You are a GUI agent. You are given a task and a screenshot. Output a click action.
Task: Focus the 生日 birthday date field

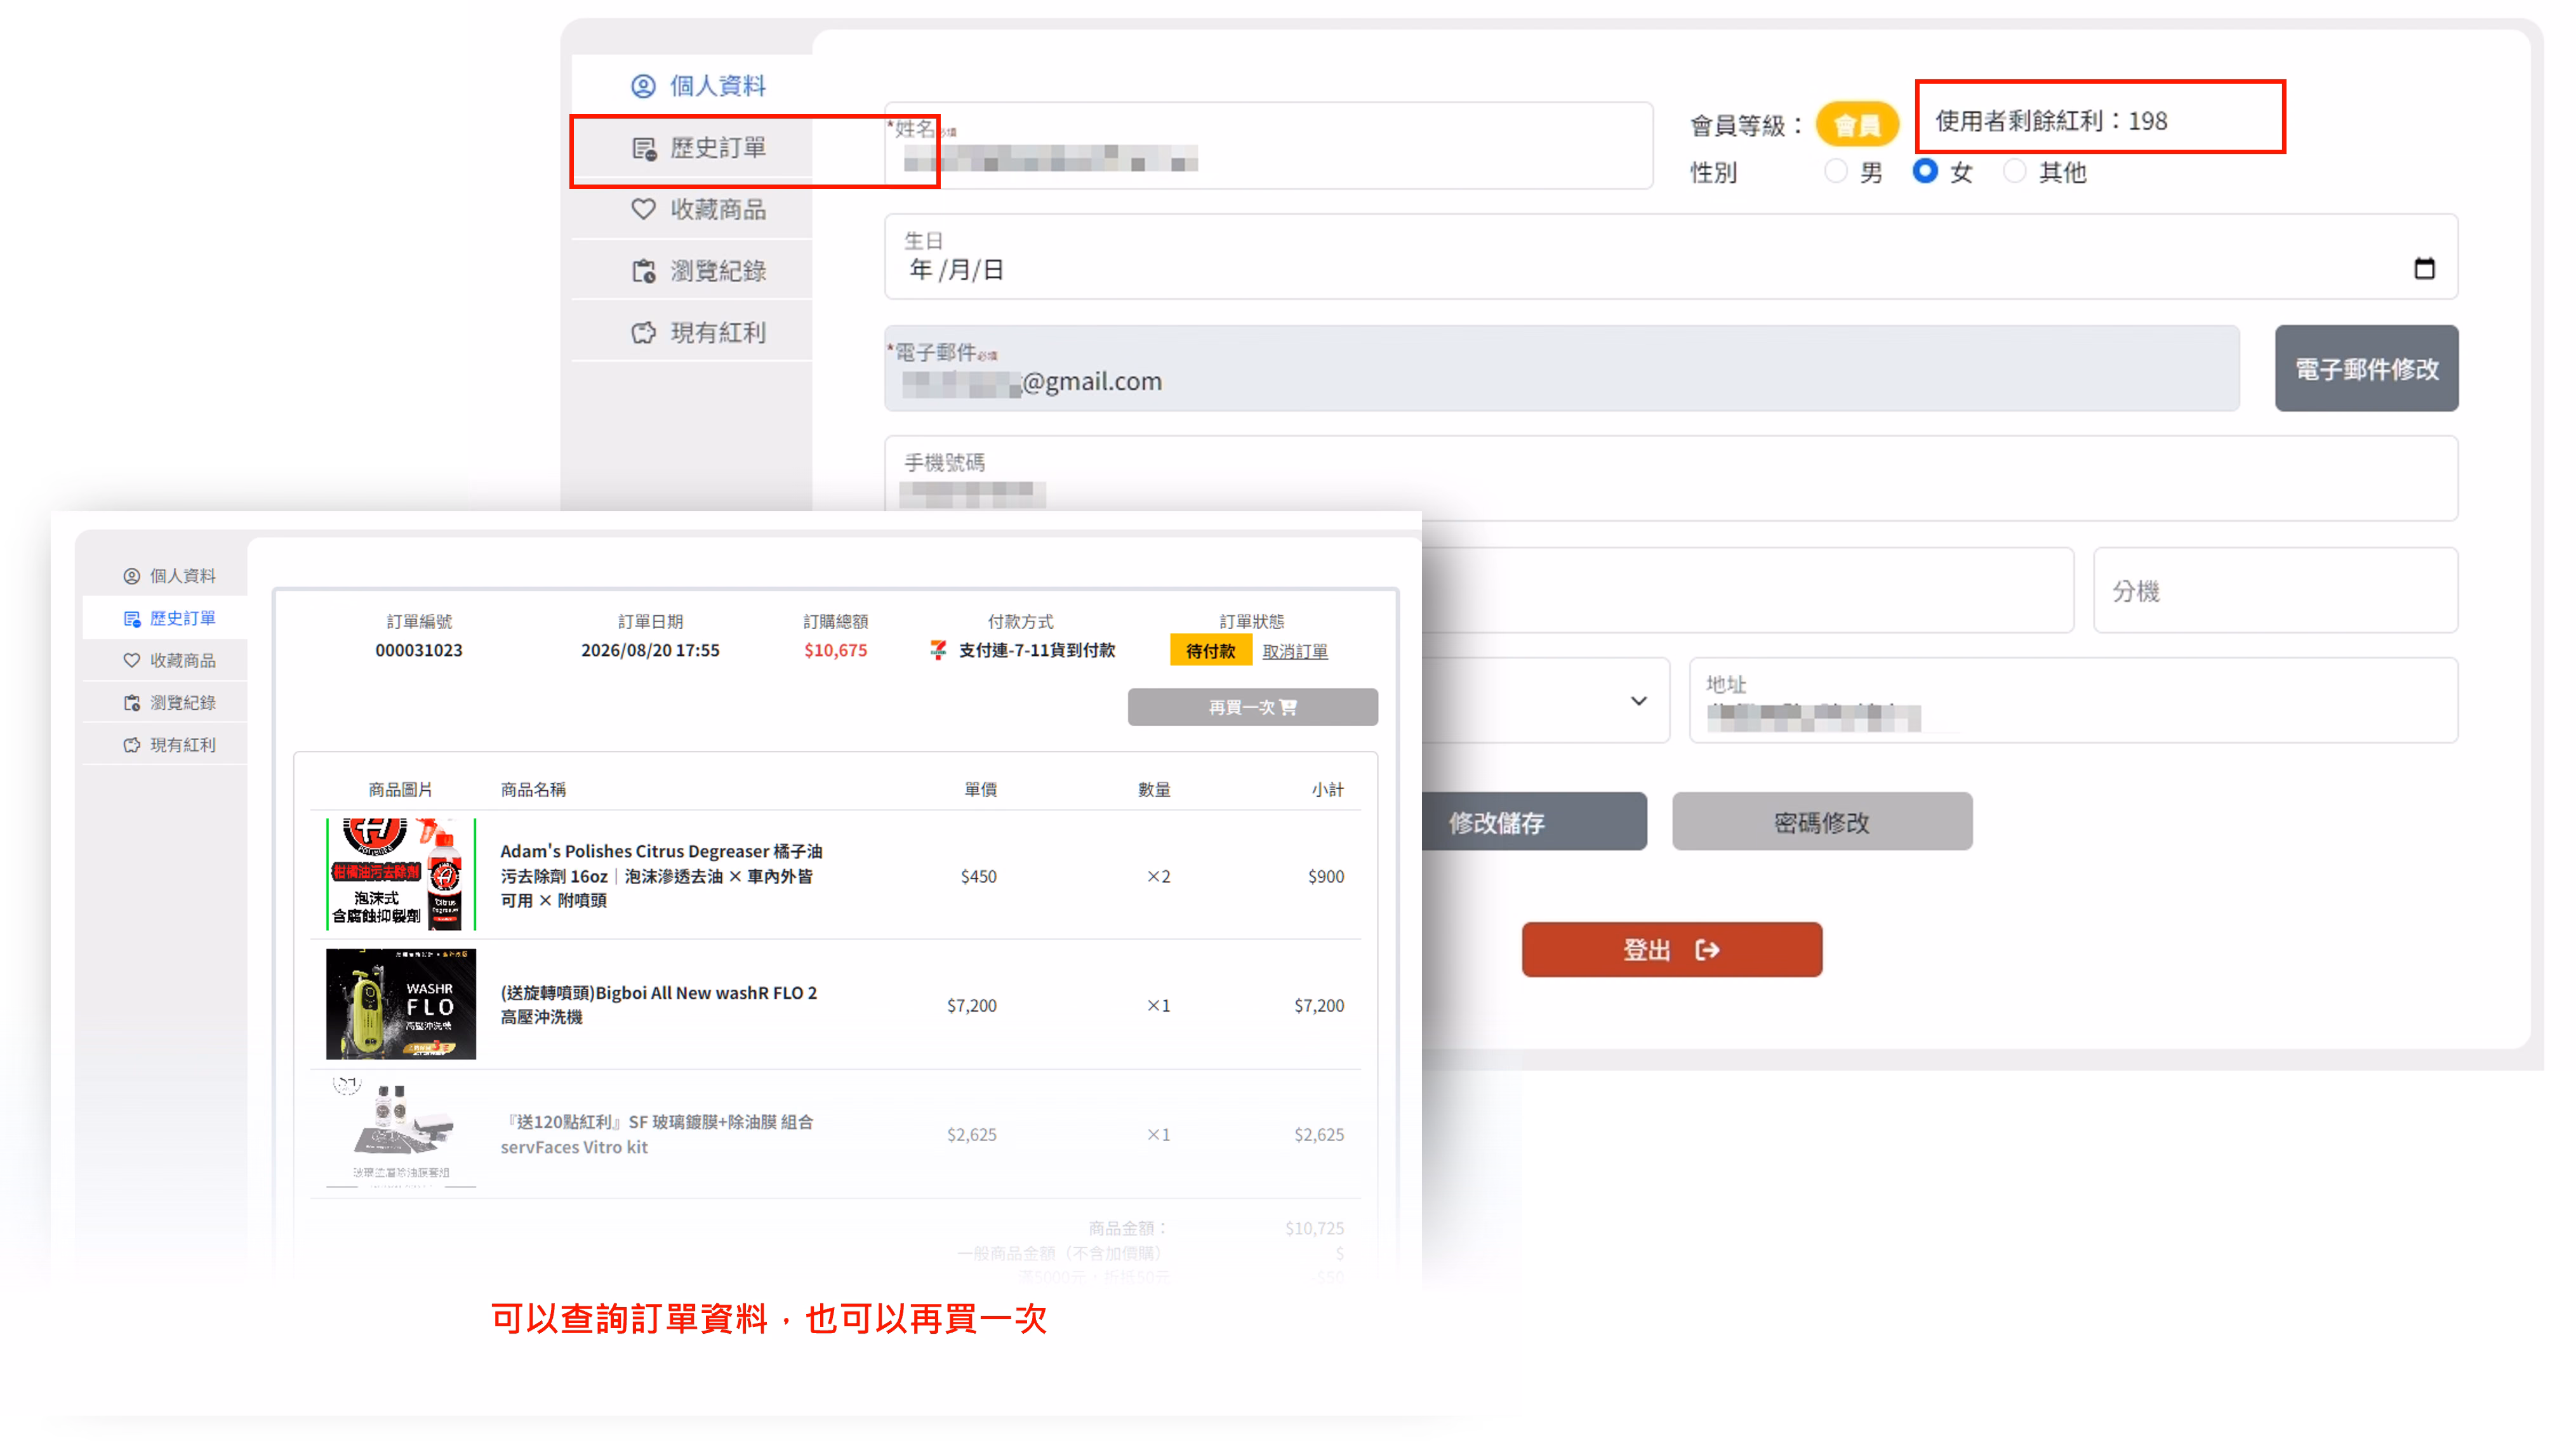click(1671, 257)
